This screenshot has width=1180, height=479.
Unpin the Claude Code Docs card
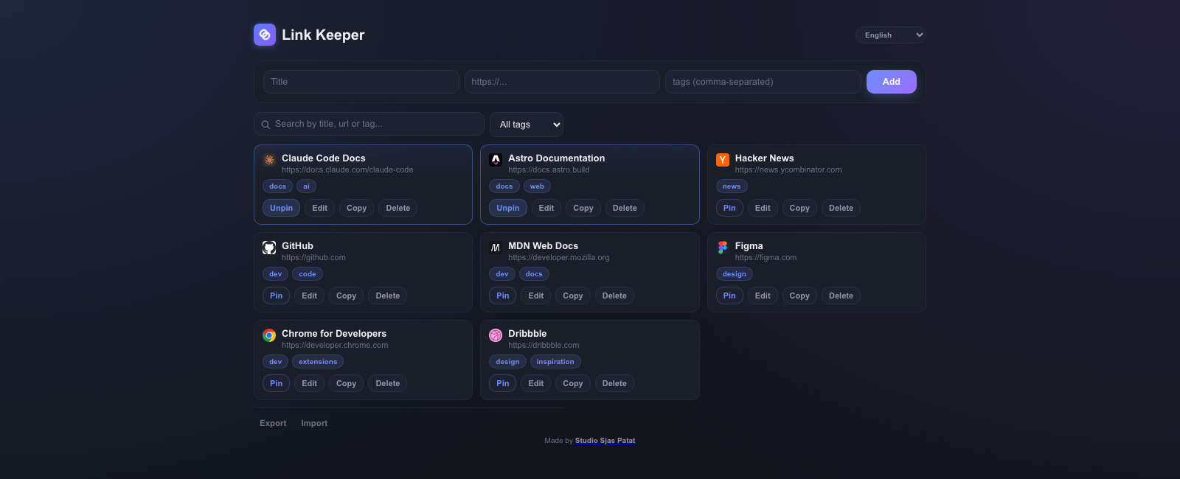pos(281,208)
